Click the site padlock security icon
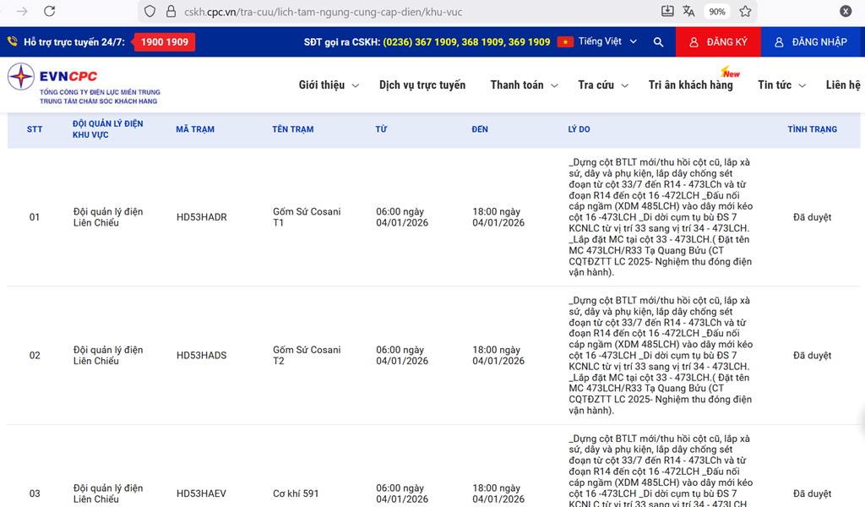 tap(171, 12)
